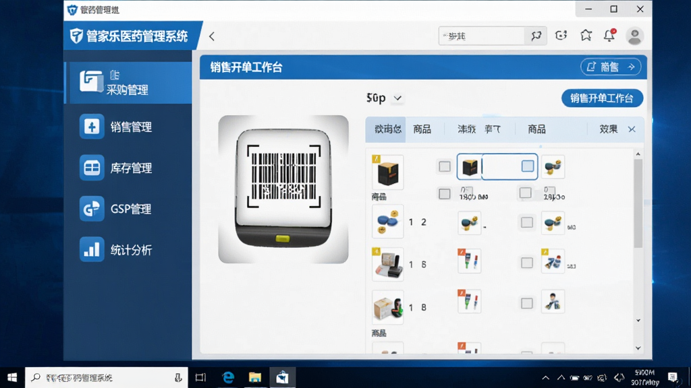This screenshot has height=388, width=691.
Task: Open 销售管理 sidebar icon
Action: pyautogui.click(x=92, y=127)
